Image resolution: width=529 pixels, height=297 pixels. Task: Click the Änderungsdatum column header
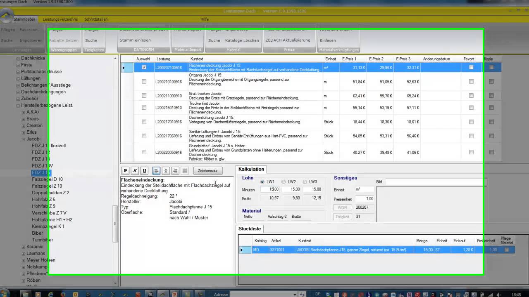pos(436,59)
